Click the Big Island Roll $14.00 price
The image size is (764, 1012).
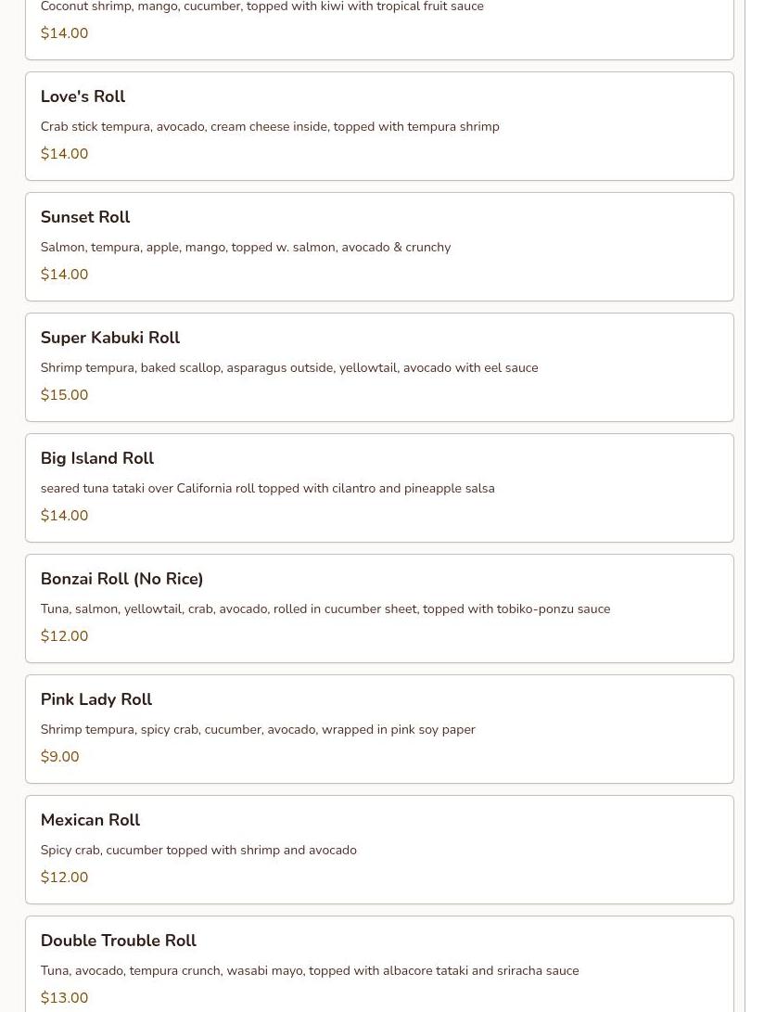coord(64,516)
